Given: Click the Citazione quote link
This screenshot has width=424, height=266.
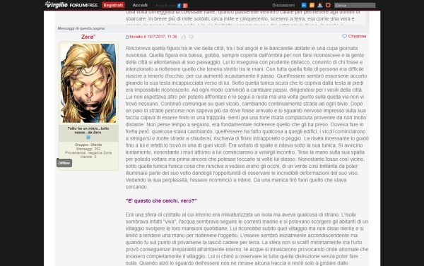Looking at the screenshot, I should coord(357,36).
